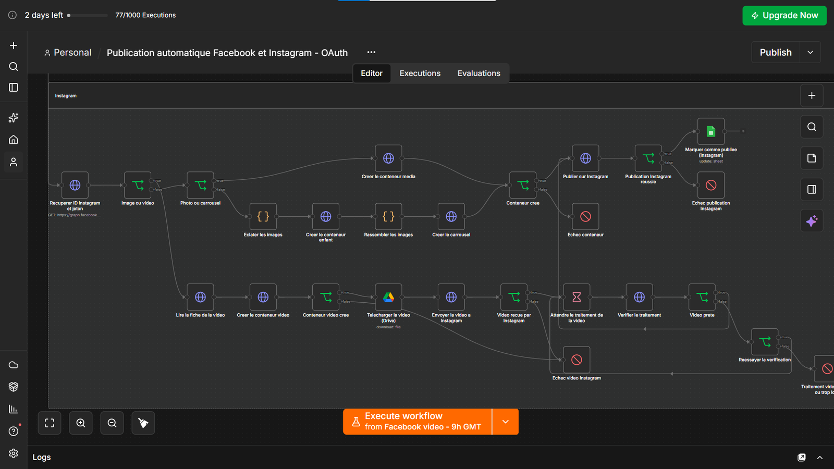The height and width of the screenshot is (469, 834).
Task: Open search from left sidebar magnifier
Action: click(x=14, y=67)
